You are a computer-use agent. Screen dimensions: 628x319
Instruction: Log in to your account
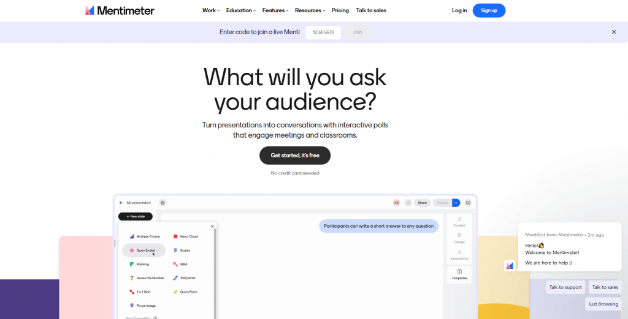(x=459, y=10)
